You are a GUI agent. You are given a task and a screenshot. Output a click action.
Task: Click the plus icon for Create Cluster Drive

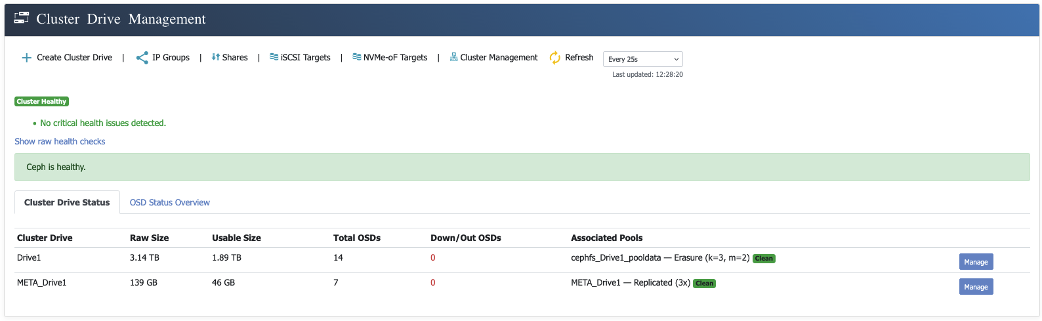point(26,58)
